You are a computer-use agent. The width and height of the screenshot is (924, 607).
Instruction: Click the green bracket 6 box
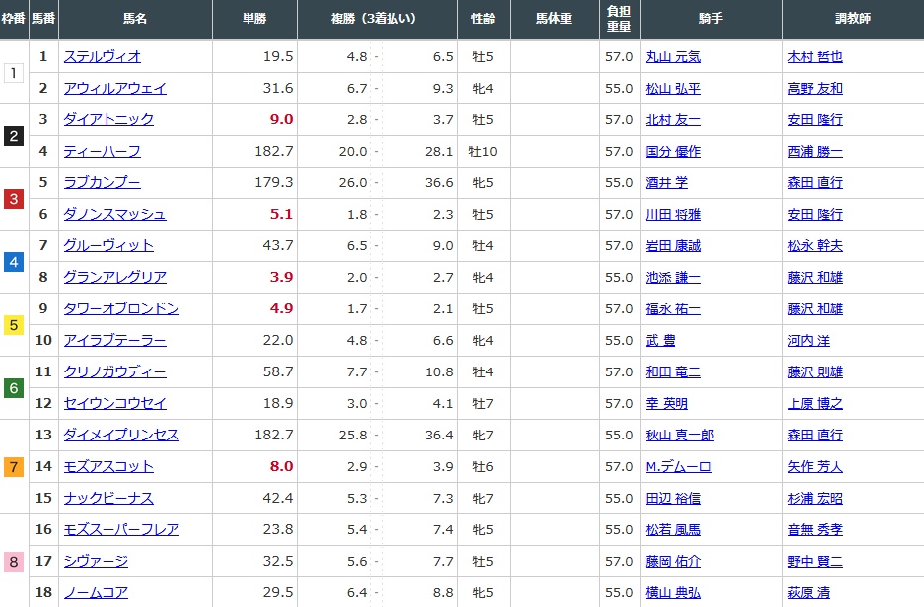click(x=13, y=388)
